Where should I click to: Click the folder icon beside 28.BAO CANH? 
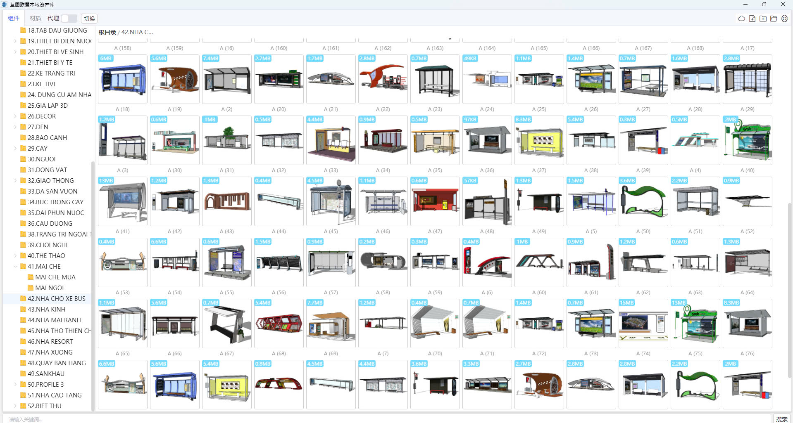[x=23, y=138]
